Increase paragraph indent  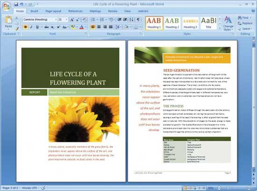coord(125,20)
